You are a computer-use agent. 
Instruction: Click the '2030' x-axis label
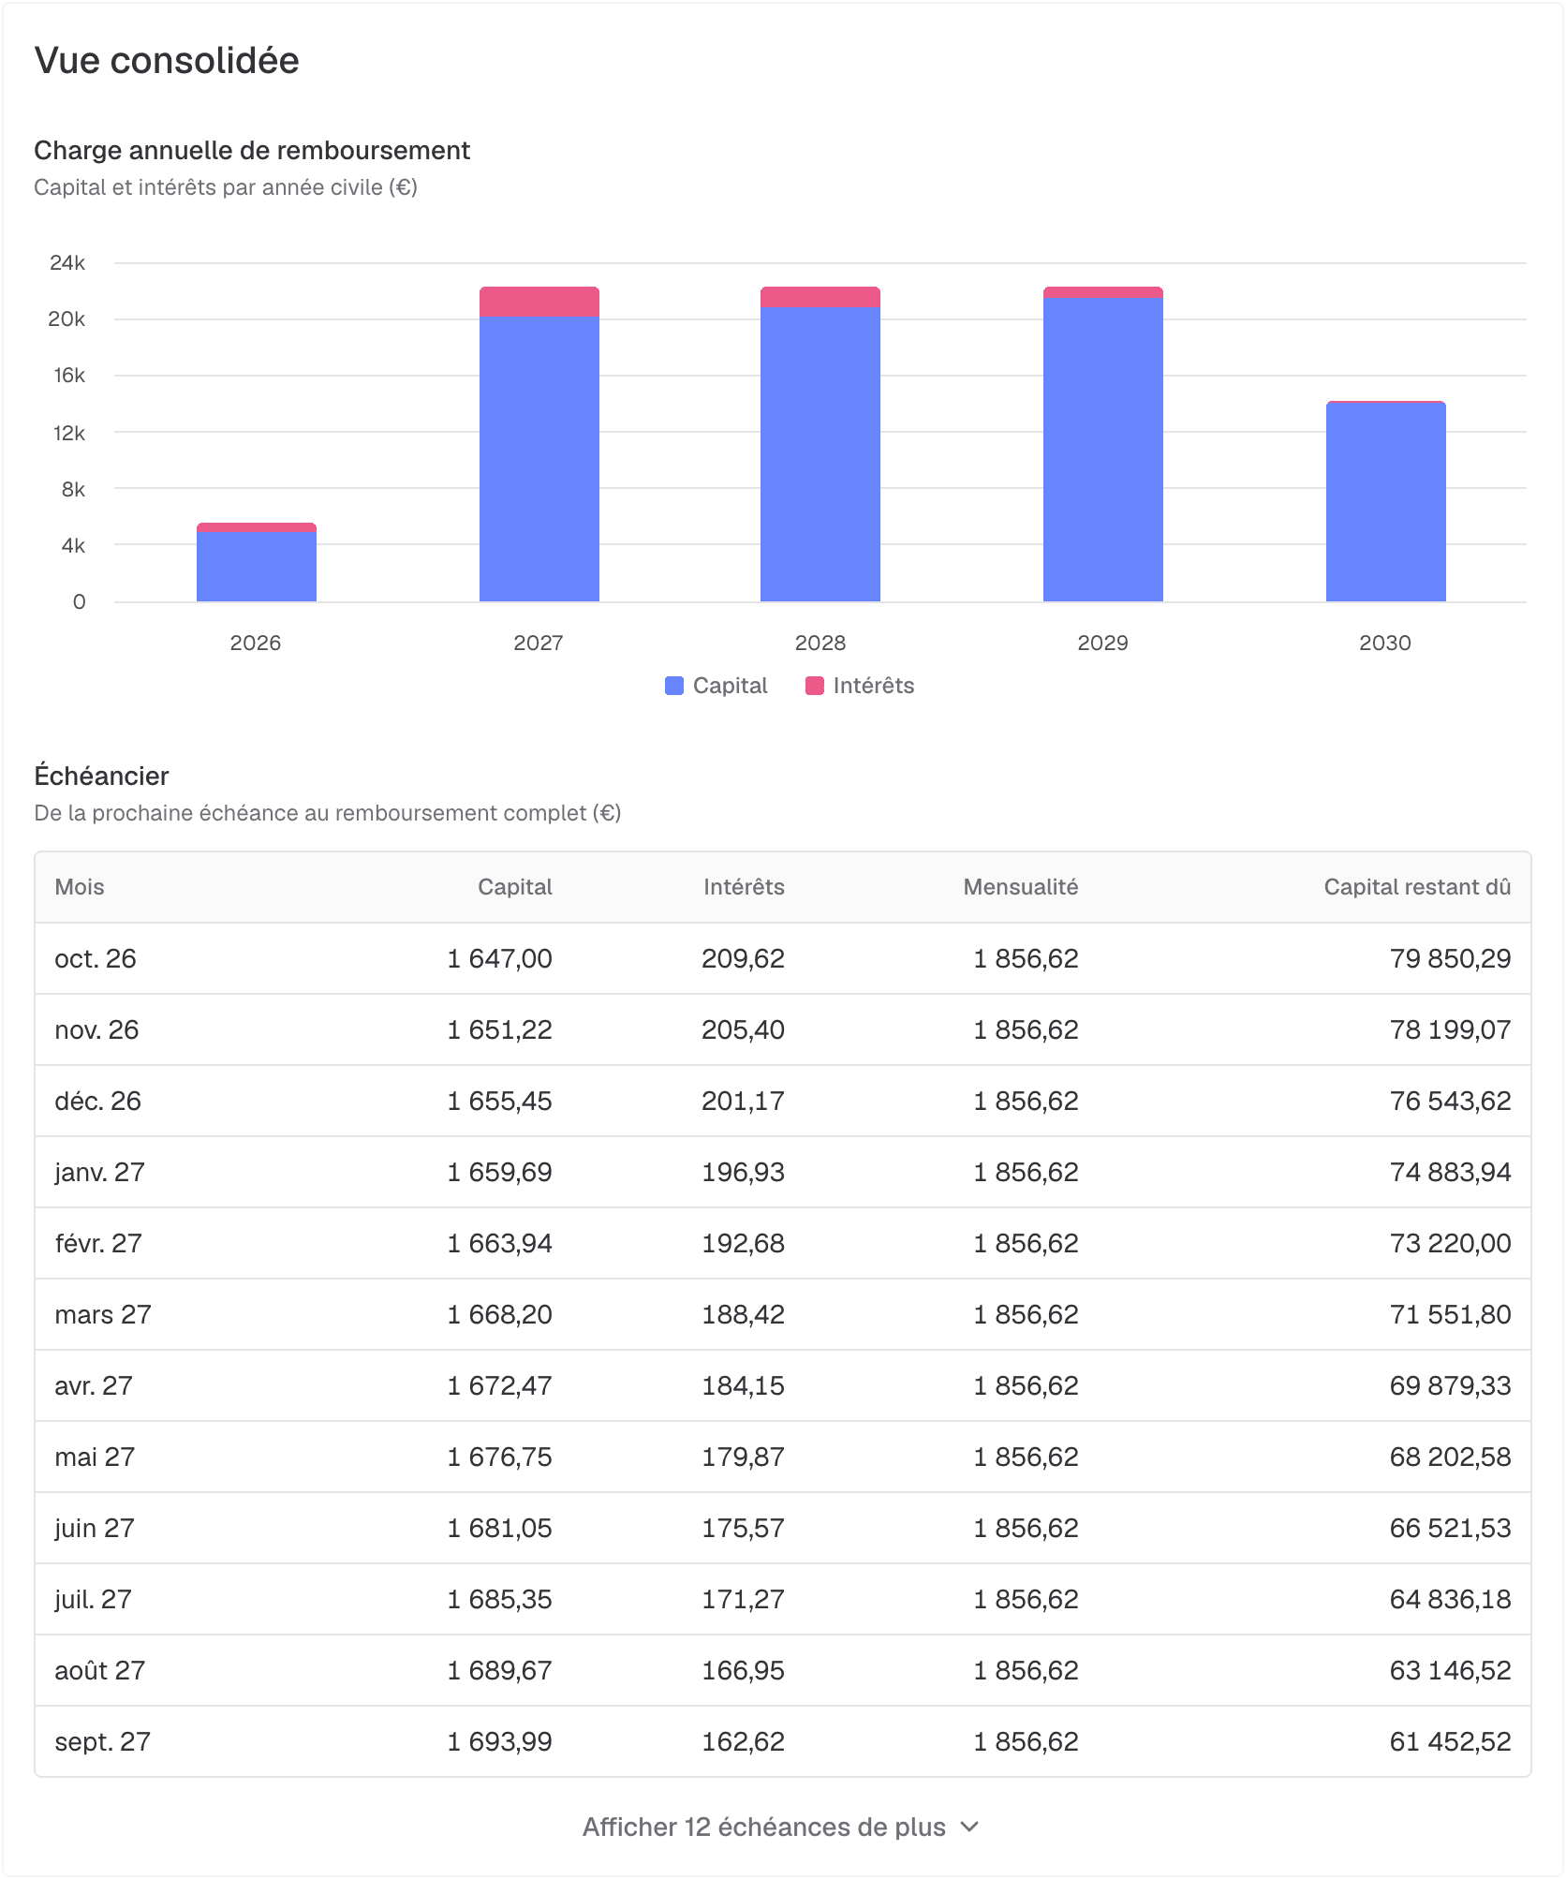(x=1385, y=643)
